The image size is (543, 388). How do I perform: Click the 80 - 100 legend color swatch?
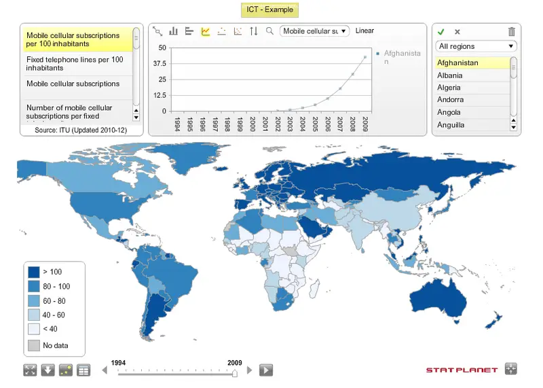pos(33,286)
